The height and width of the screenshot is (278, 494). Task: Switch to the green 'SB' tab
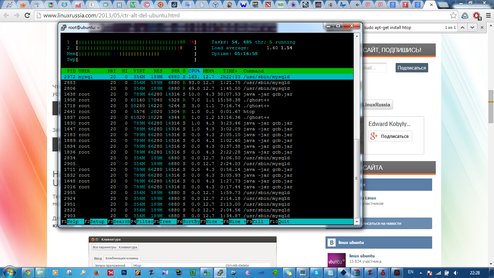281,5
